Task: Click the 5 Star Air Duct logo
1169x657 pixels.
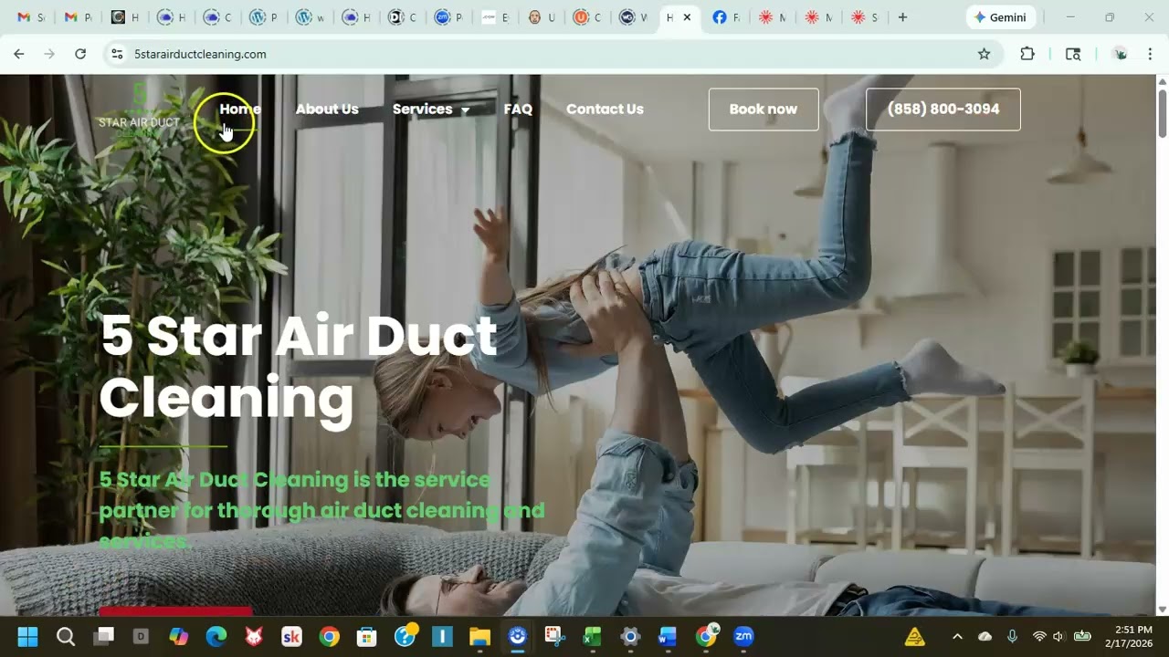Action: (x=139, y=111)
